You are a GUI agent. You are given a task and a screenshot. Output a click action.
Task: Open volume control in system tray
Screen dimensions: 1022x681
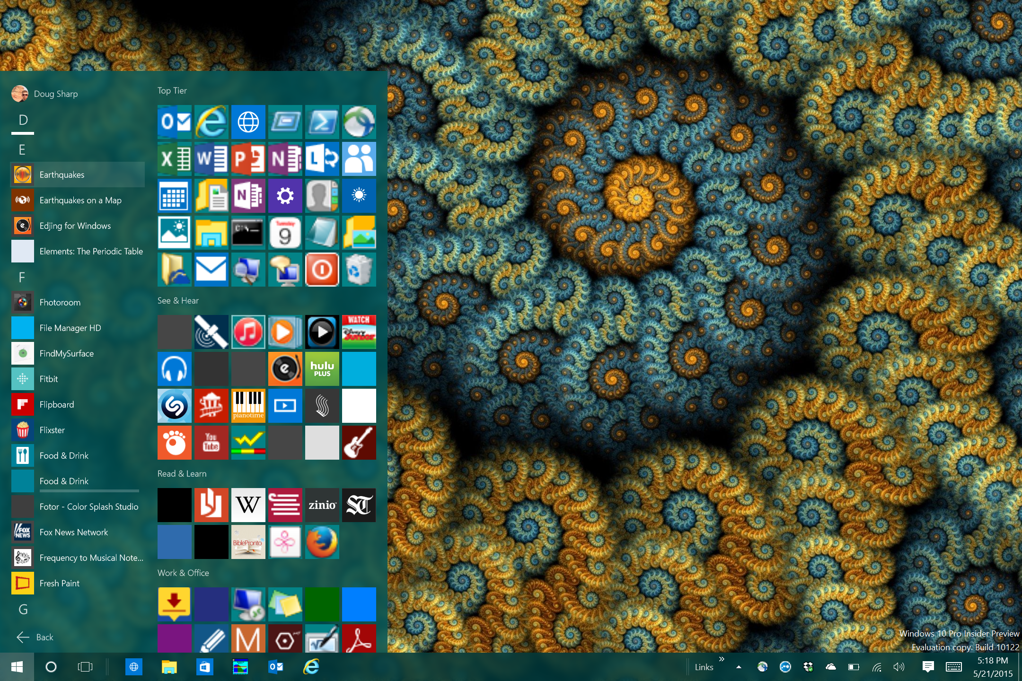[899, 667]
